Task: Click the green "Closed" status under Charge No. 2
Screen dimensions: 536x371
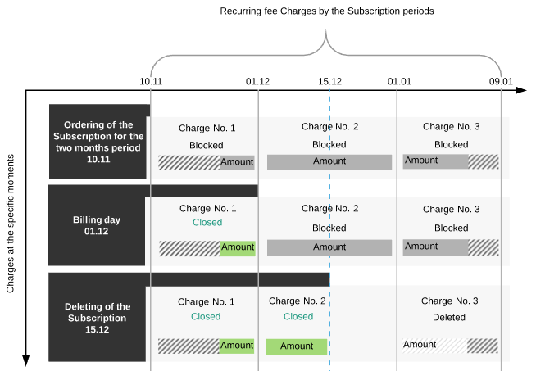Action: click(x=298, y=316)
